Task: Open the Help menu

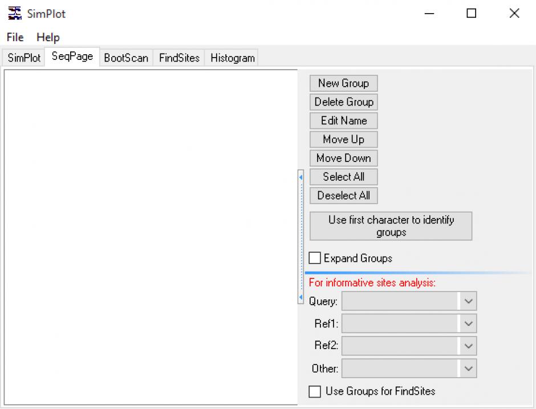Action: (48, 37)
